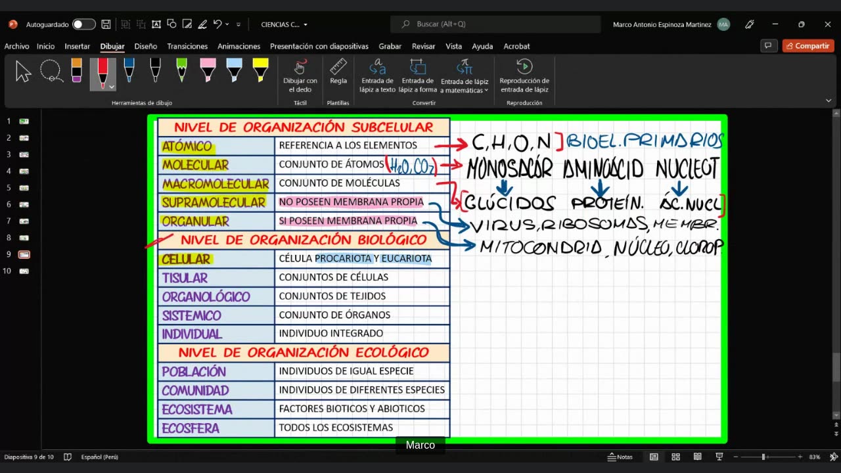The height and width of the screenshot is (473, 841).
Task: Switch to Normal view in status bar
Action: (x=654, y=457)
